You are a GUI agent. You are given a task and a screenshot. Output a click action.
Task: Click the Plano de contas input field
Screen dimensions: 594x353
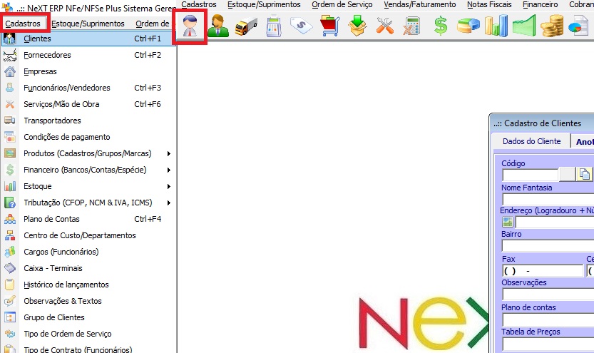(548, 319)
